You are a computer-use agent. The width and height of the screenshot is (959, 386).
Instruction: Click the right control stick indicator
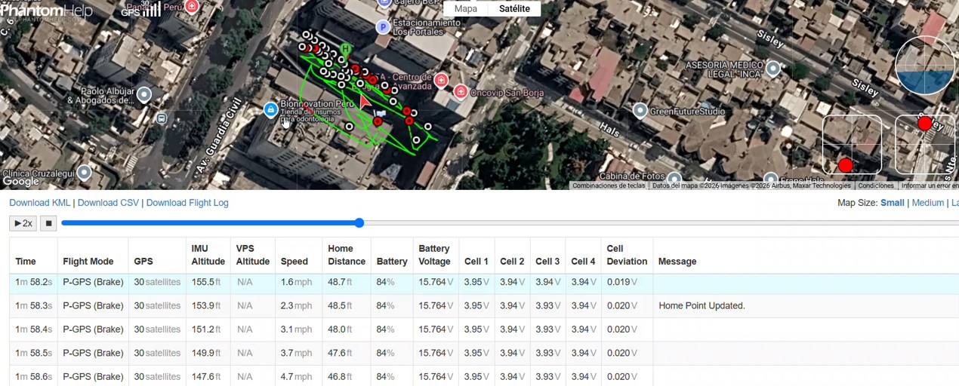925,145
